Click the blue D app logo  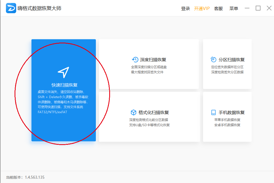tap(11, 8)
